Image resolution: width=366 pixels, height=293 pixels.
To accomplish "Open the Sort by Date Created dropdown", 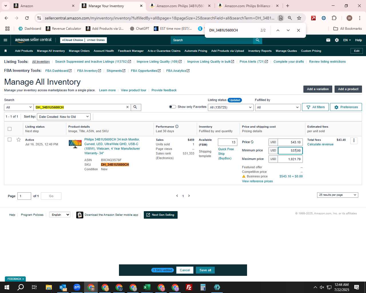I will pos(64,117).
